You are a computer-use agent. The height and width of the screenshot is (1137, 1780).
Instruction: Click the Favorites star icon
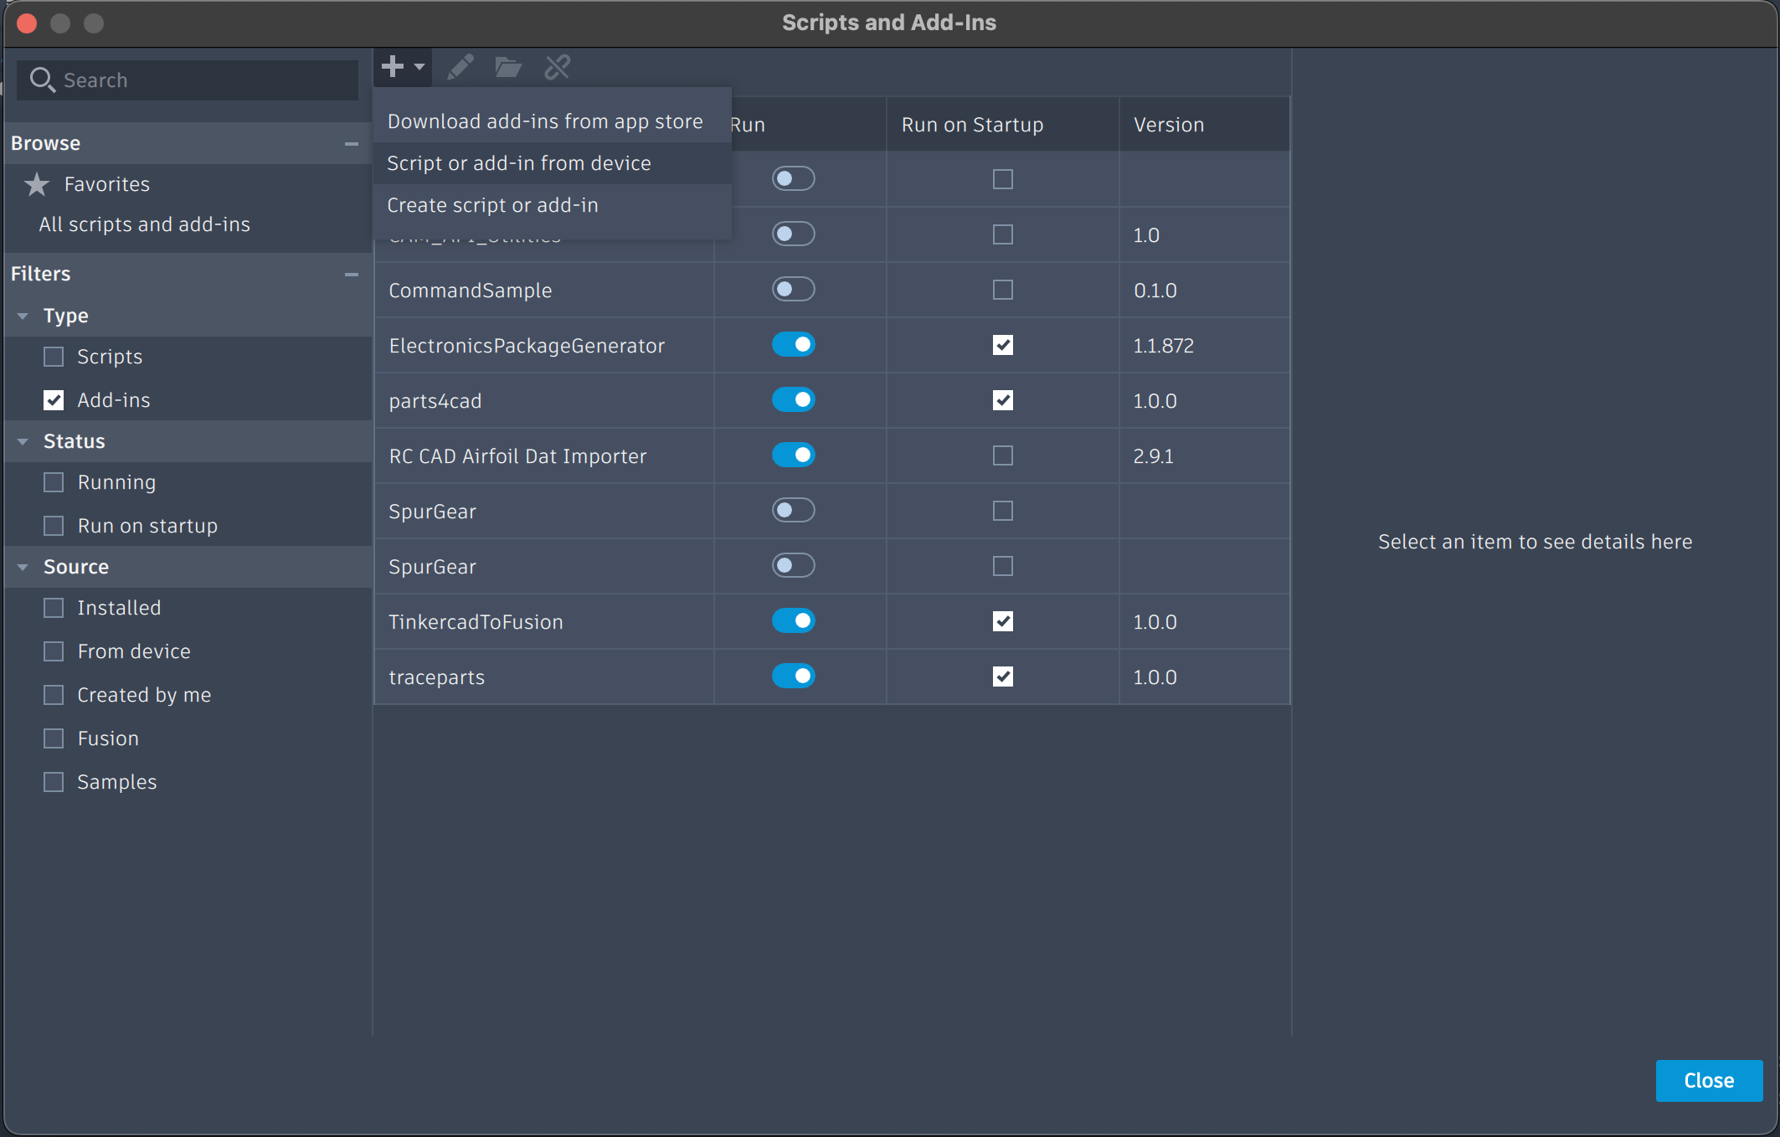37,184
